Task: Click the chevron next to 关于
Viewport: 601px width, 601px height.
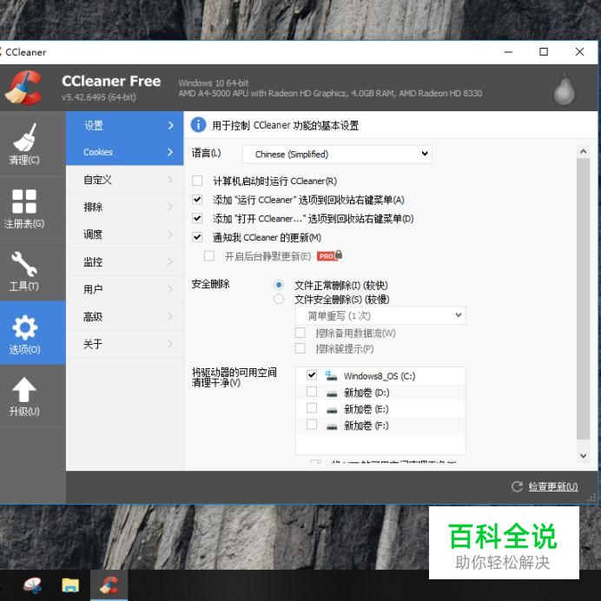Action: [x=170, y=343]
